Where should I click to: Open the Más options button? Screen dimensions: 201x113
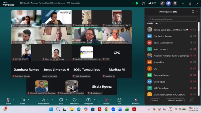(119, 101)
